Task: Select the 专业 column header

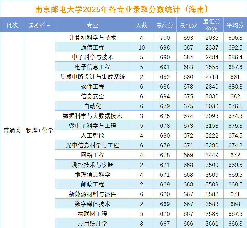Action: [x=92, y=25]
